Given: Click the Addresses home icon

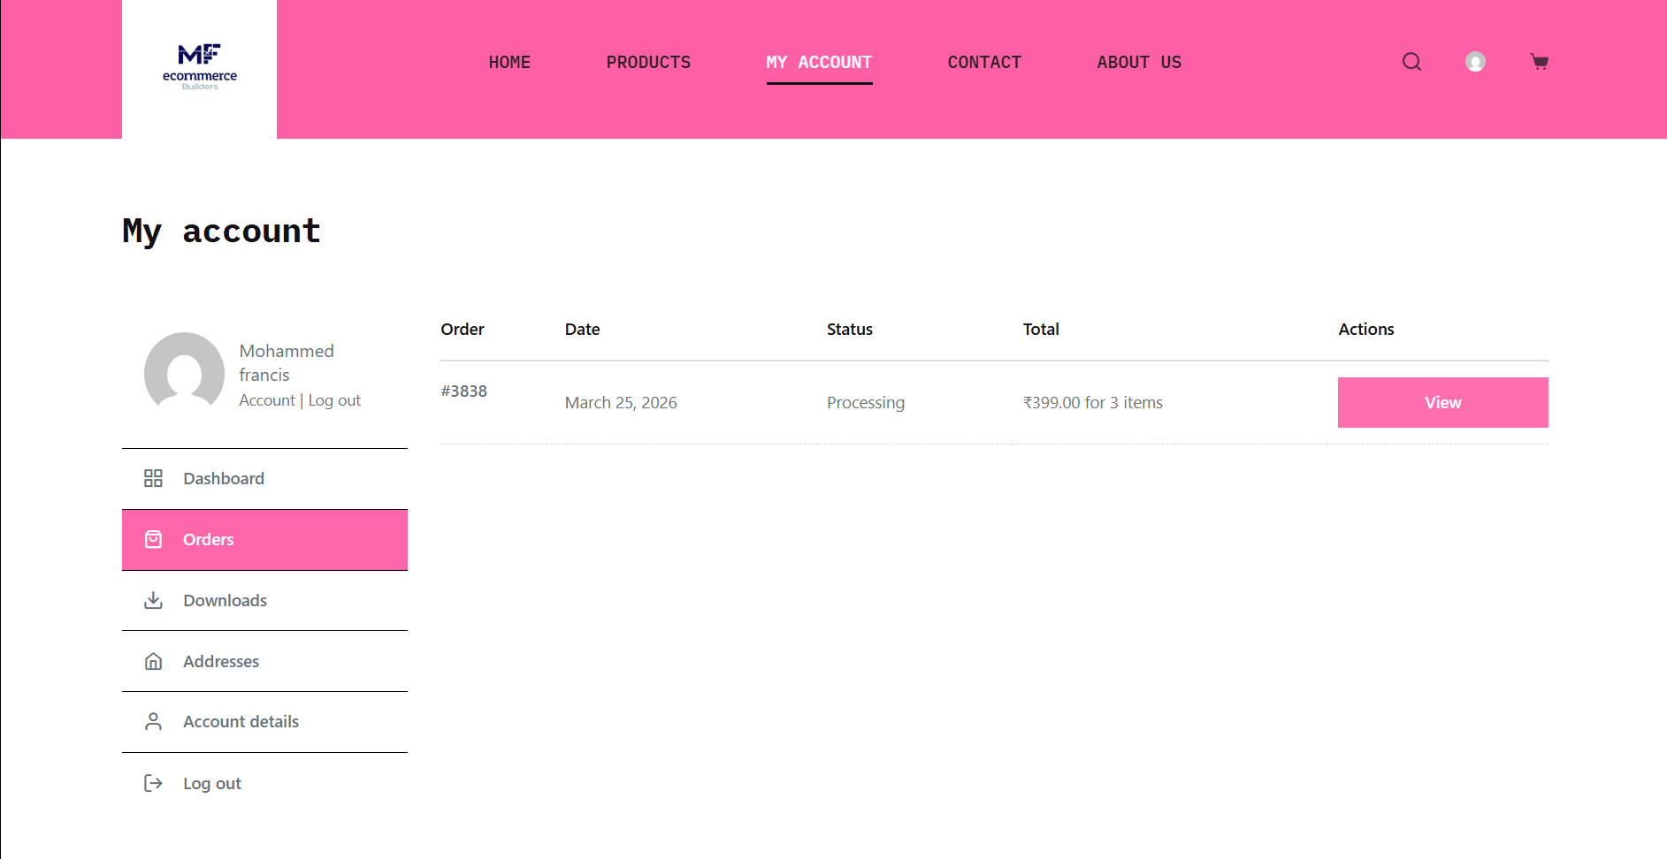Looking at the screenshot, I should click(153, 661).
